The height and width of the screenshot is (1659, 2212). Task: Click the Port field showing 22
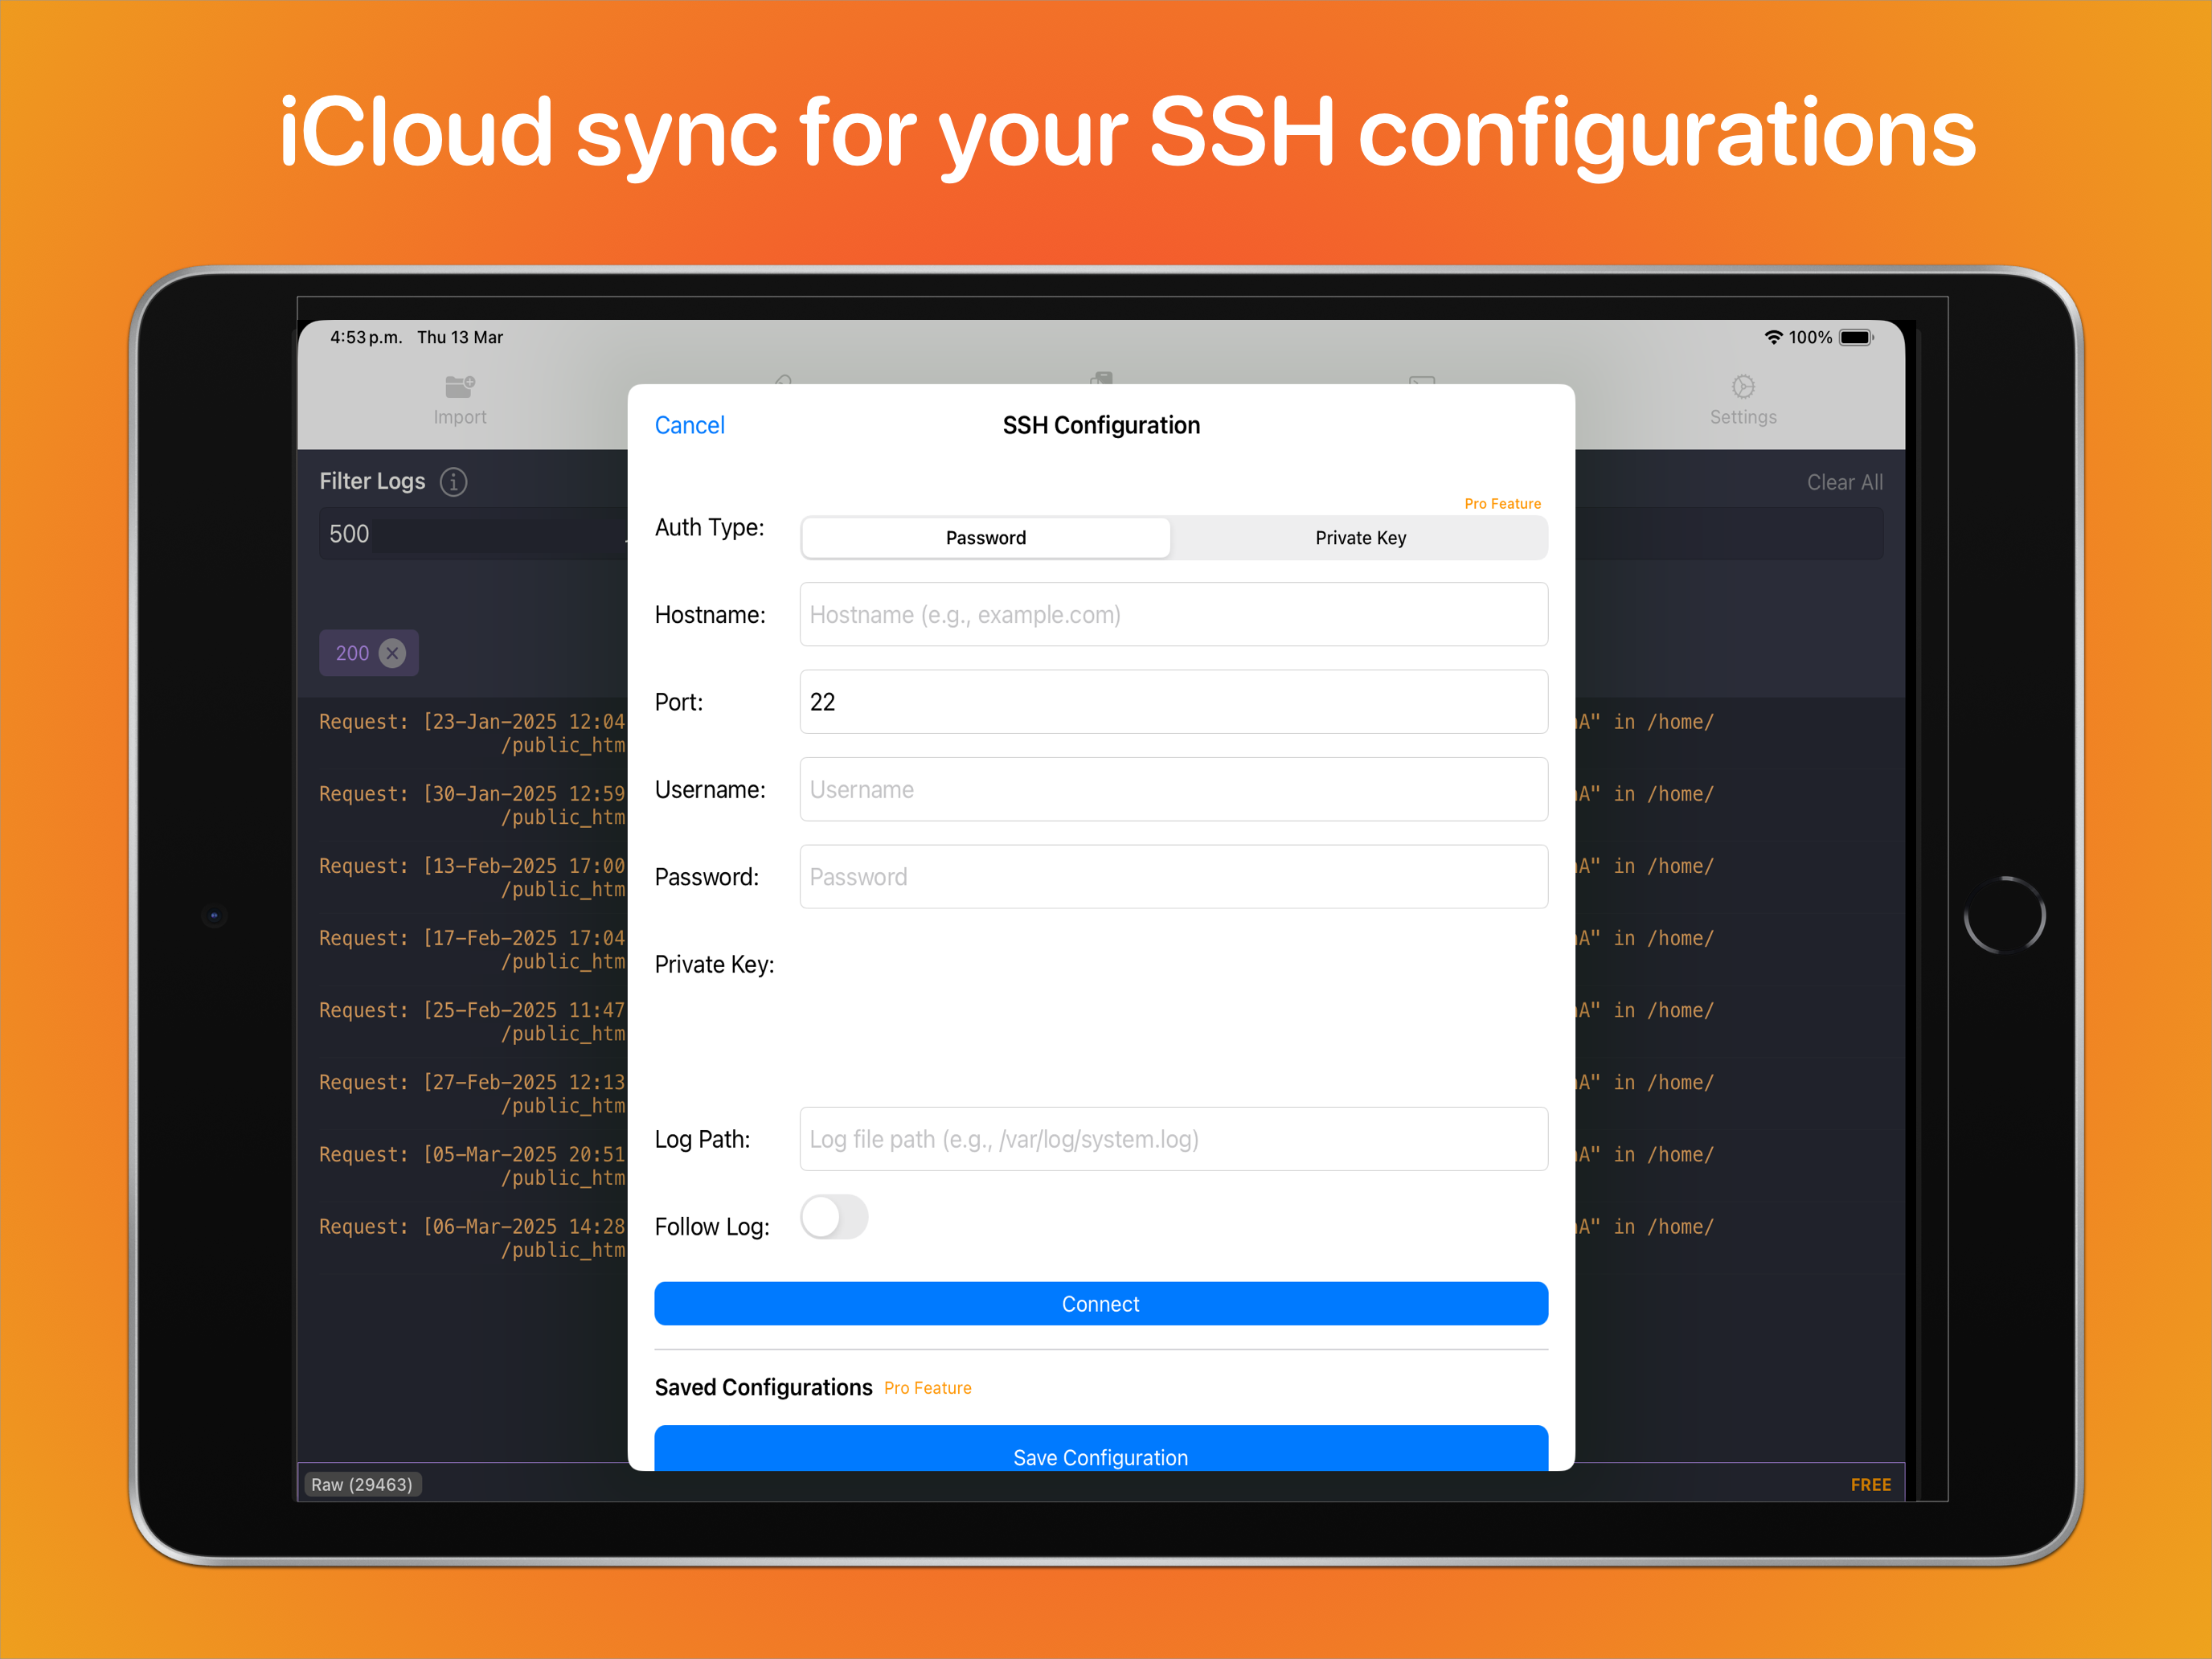[1174, 702]
